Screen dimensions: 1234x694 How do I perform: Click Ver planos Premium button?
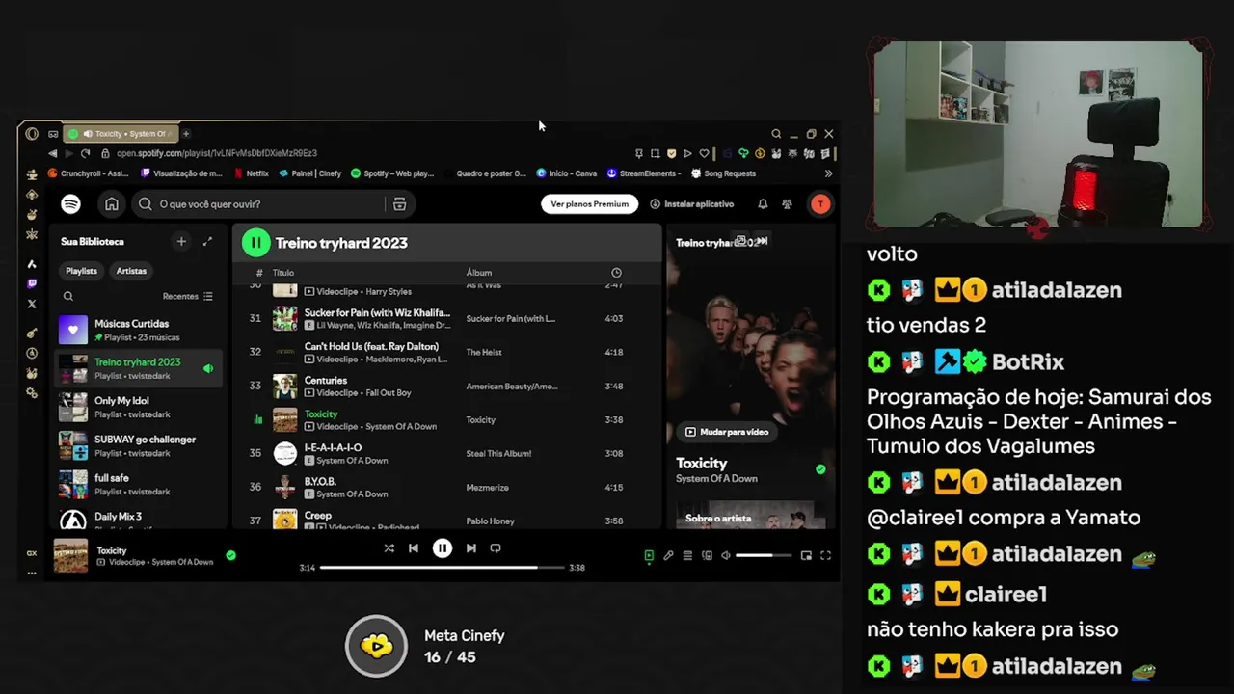point(589,204)
